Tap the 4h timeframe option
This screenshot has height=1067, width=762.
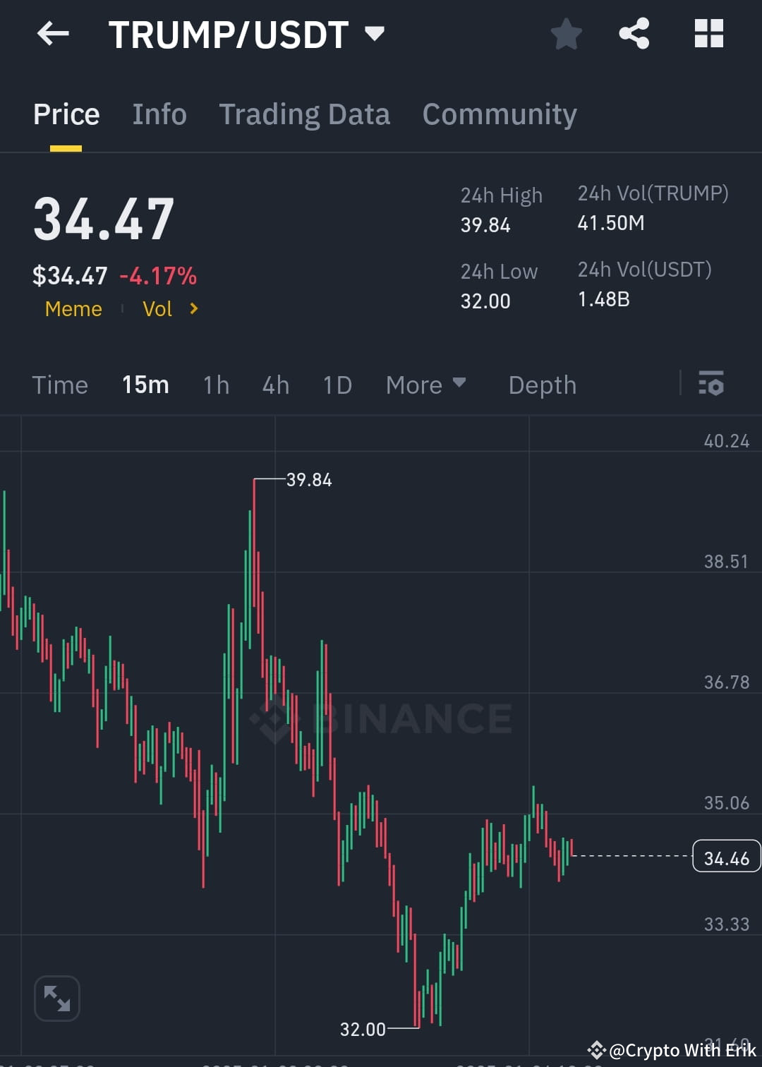point(275,385)
